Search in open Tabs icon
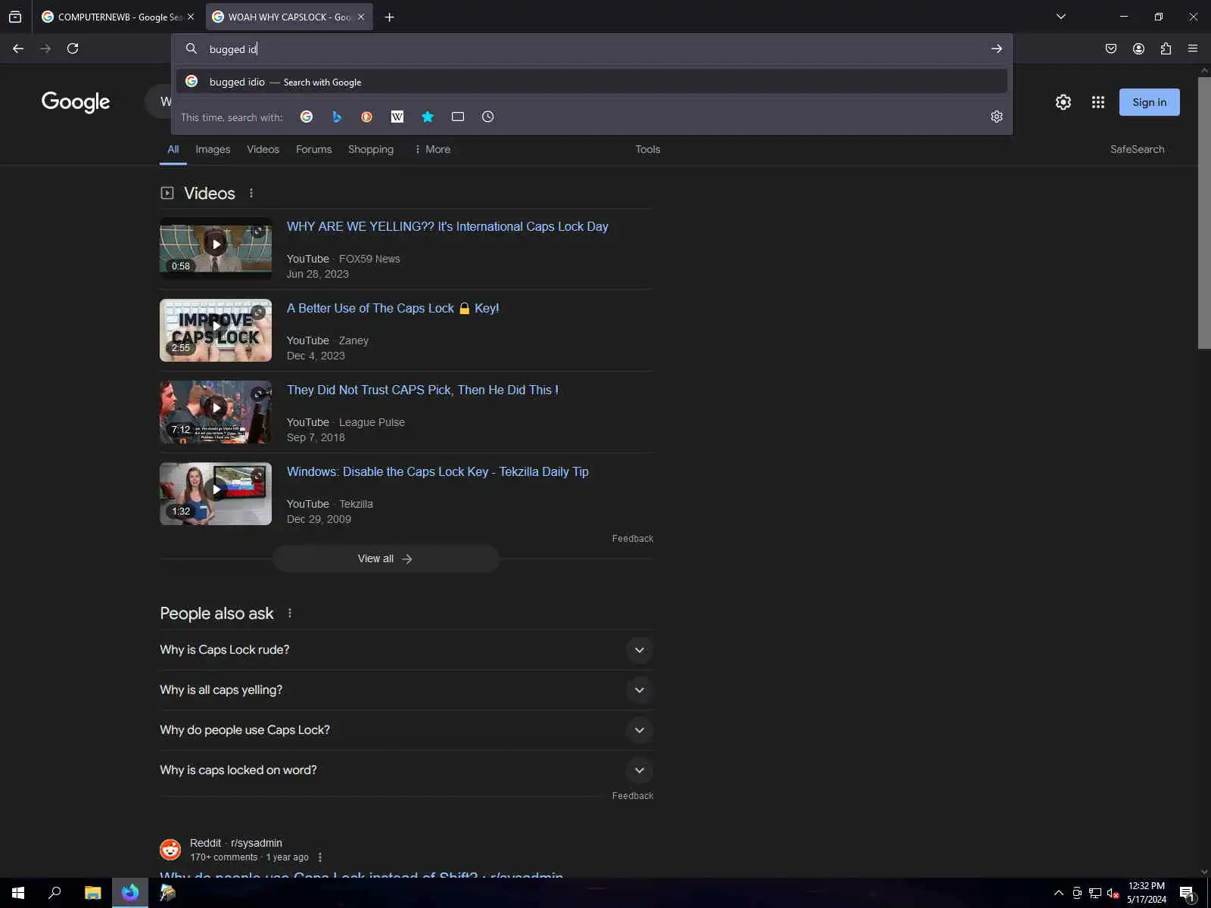Viewport: 1211px width, 908px height. [x=458, y=117]
